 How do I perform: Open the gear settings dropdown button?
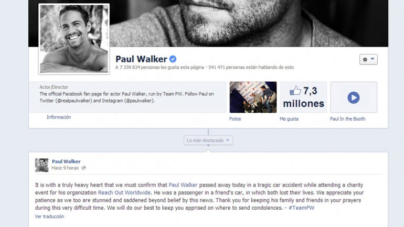[x=368, y=59]
